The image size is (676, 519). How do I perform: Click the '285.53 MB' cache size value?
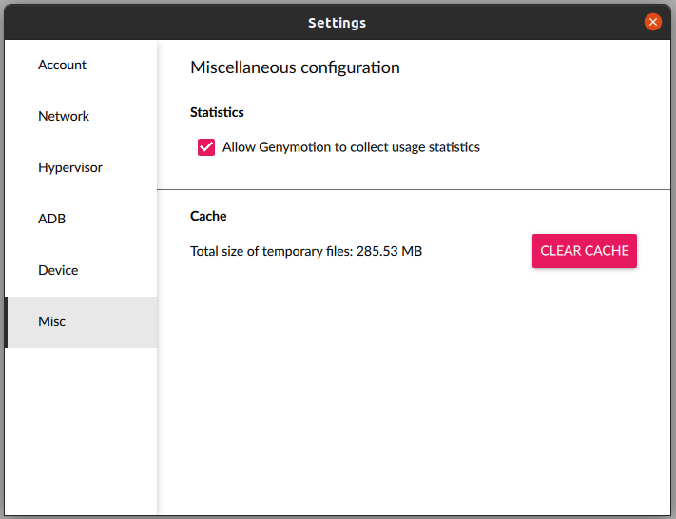pyautogui.click(x=389, y=251)
